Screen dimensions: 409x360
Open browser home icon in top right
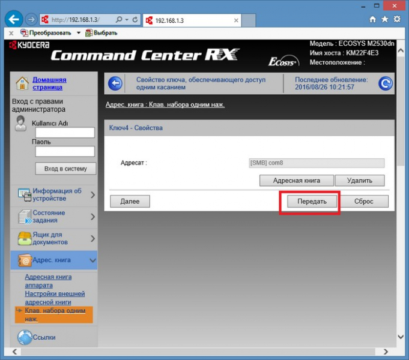point(372,20)
